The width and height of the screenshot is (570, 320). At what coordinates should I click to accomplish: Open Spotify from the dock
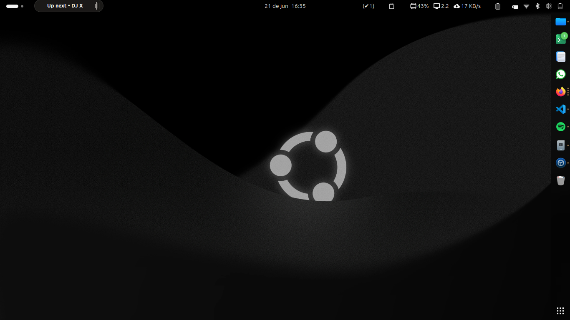click(560, 127)
